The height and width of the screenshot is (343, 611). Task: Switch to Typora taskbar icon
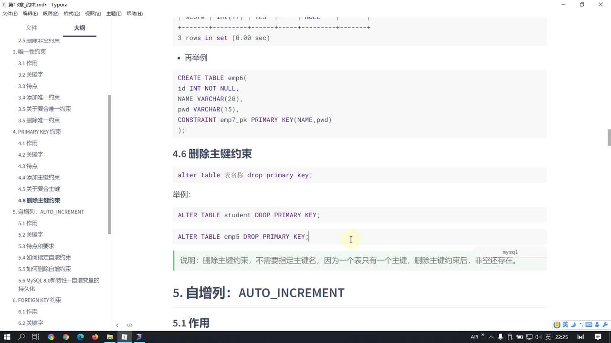click(124, 337)
